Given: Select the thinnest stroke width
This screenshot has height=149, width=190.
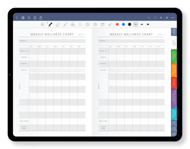Looking at the screenshot, I should click(136, 24).
